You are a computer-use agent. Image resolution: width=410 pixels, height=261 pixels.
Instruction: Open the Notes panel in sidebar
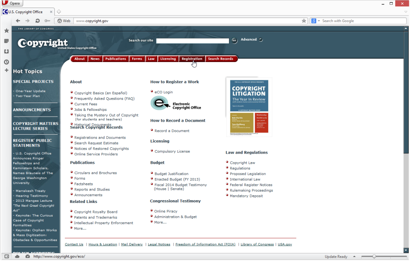coord(6,41)
